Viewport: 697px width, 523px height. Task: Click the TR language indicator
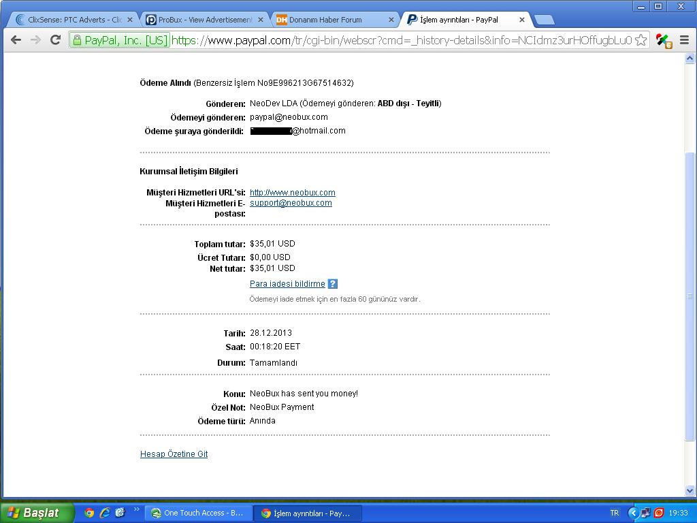pos(615,513)
